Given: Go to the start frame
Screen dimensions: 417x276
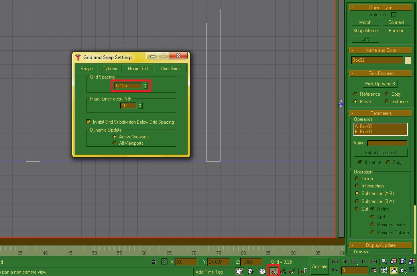Looking at the screenshot, I should (x=335, y=262).
